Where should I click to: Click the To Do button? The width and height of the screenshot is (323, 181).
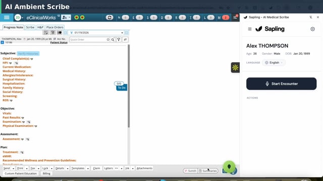122,87
